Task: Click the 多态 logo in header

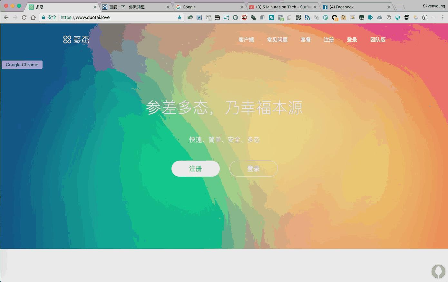Action: [76, 40]
